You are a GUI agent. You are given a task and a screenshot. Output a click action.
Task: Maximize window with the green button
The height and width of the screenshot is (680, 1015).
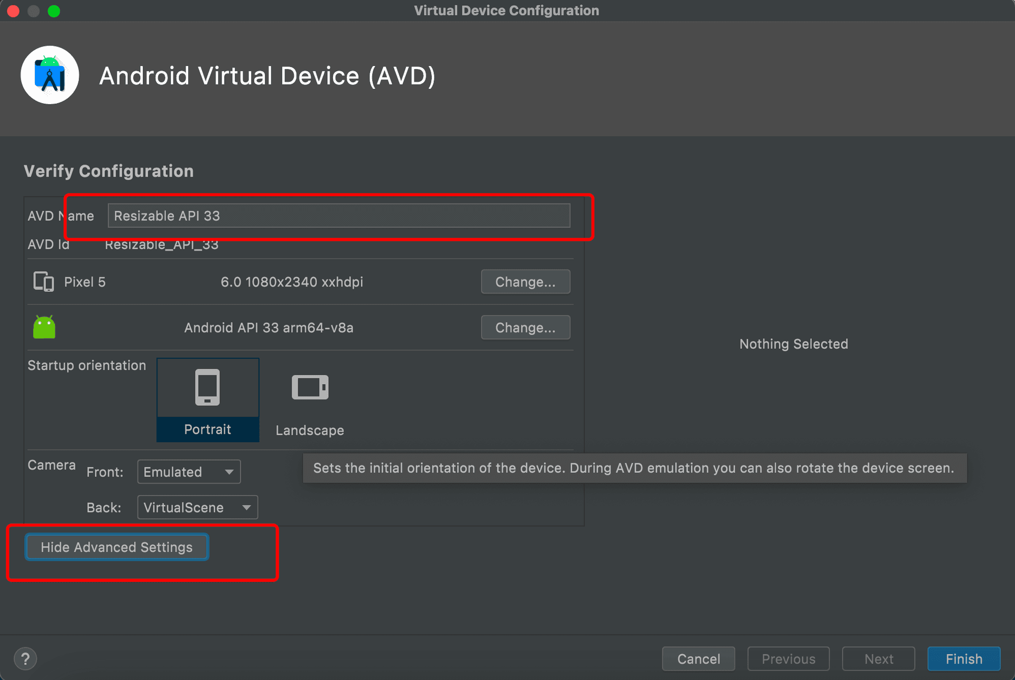coord(54,11)
